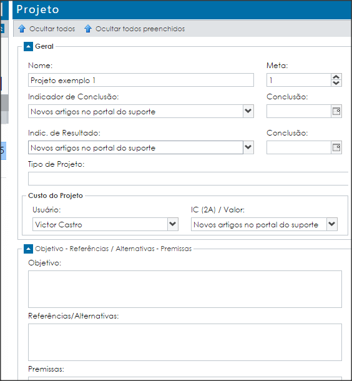The height and width of the screenshot is (381, 352).
Task: Click the Ocultar todos preenchidos arrow icon
Action: pos(88,29)
